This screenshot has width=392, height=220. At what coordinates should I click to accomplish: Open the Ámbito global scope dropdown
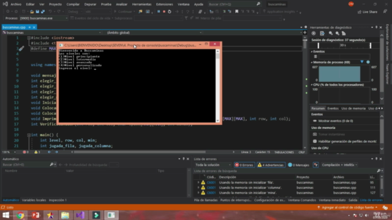click(x=154, y=32)
